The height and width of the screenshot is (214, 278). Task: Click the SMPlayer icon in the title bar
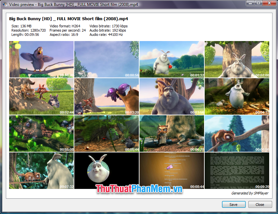click(x=4, y=4)
